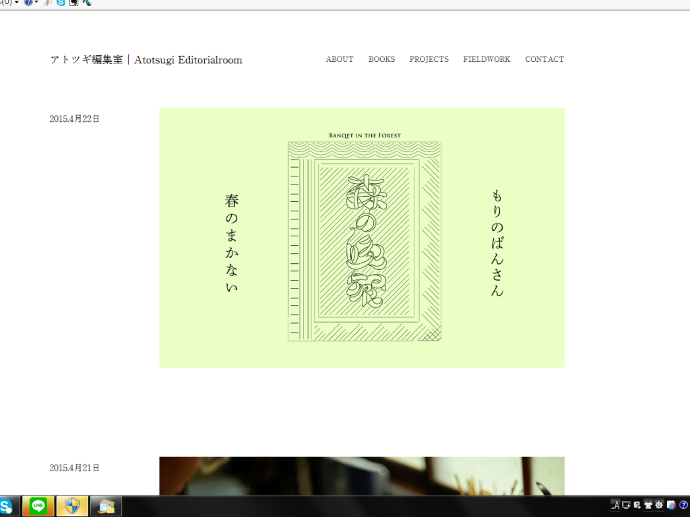The image size is (690, 517).
Task: Open the CONTACT page
Action: click(x=544, y=59)
